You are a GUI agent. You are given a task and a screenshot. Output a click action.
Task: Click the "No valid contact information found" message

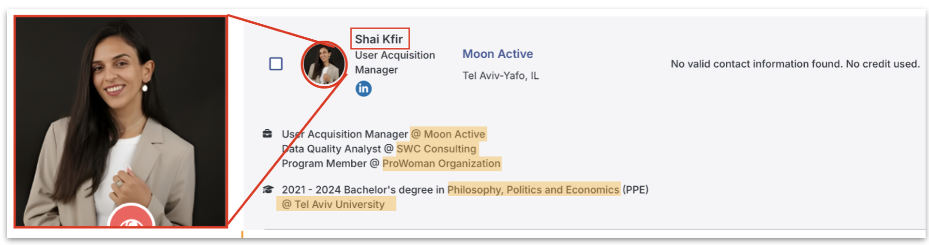coord(794,64)
